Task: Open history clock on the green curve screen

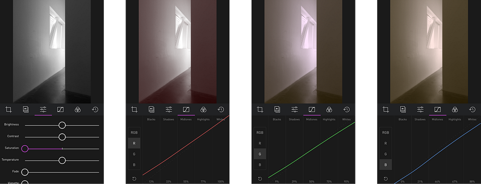Action: [346, 109]
